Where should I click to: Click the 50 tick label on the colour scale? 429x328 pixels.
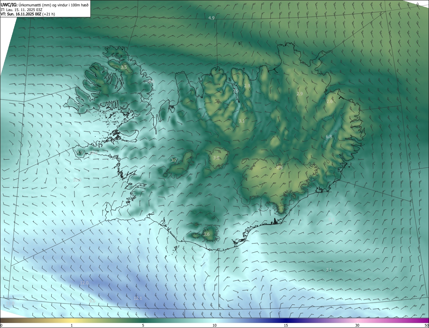point(426,325)
